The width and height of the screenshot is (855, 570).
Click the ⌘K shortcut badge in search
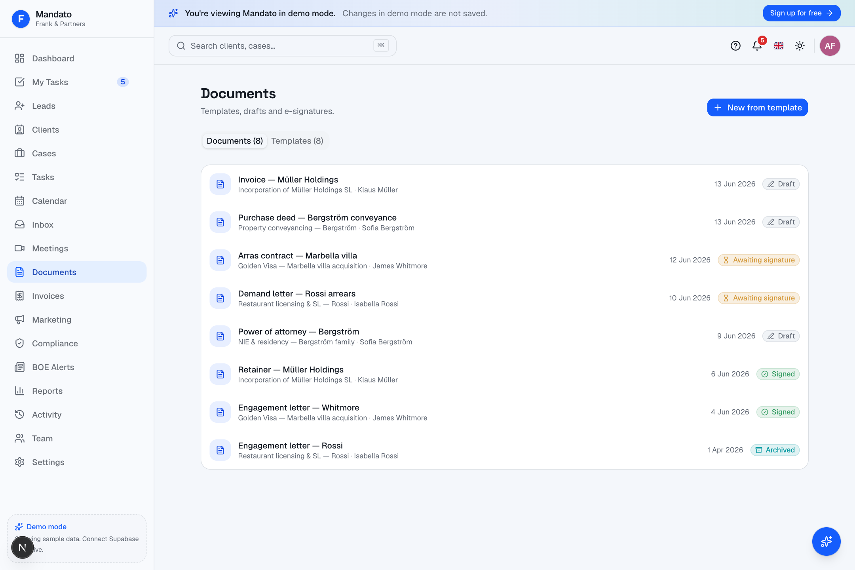(381, 46)
